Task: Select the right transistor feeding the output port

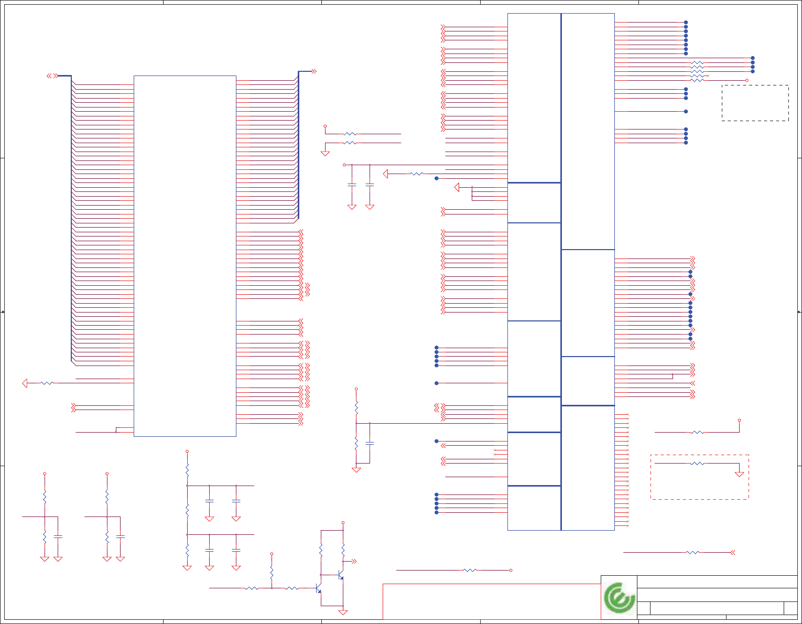Action: (x=341, y=575)
